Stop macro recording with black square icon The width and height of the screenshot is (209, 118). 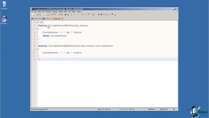(x=102, y=14)
